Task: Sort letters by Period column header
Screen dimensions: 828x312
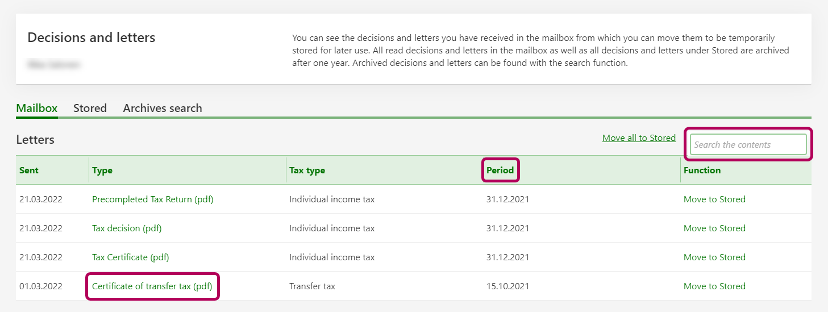Action: pos(500,170)
